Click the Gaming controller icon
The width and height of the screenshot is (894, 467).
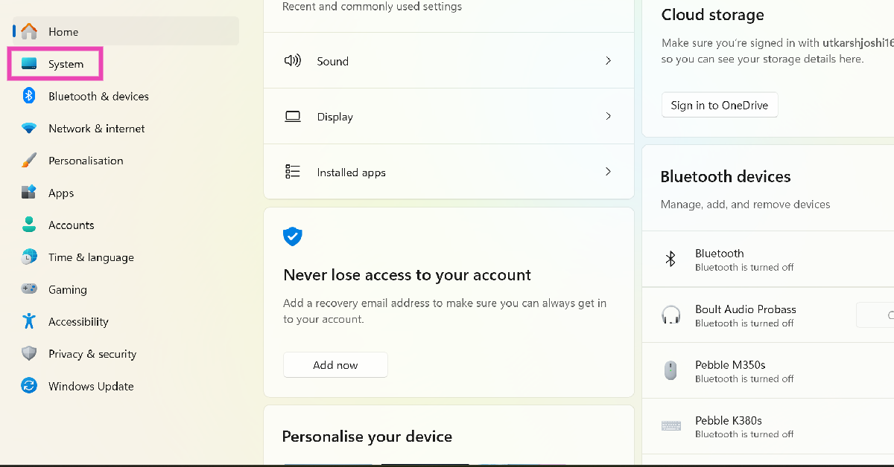point(29,289)
